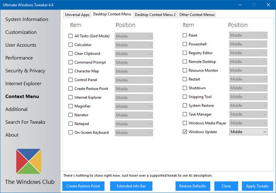Open Windows Update position dropdown
The image size is (276, 193).
pos(248,132)
